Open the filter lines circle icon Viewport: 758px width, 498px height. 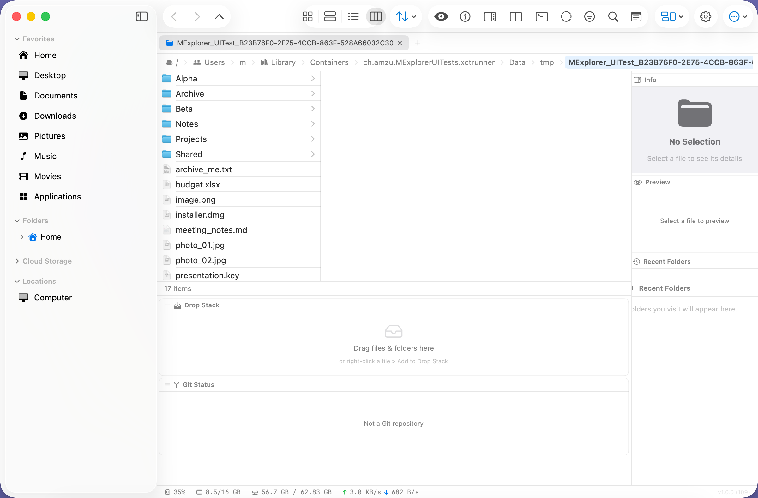(x=590, y=16)
